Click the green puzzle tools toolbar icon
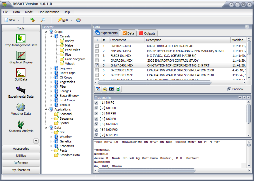Viewport: 254px width, 181px height. pyautogui.click(x=32, y=20)
